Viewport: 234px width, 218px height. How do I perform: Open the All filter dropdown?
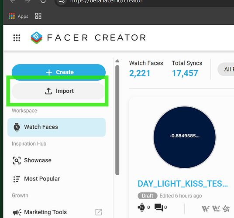[226, 69]
